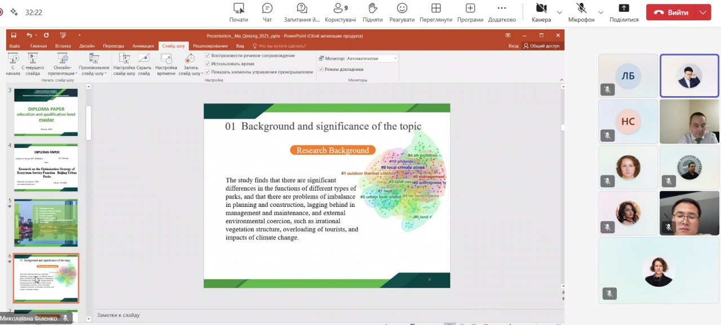Viewport: 721px width, 325px height.
Task: Open microphone options dropdown arrow
Action: (x=600, y=12)
